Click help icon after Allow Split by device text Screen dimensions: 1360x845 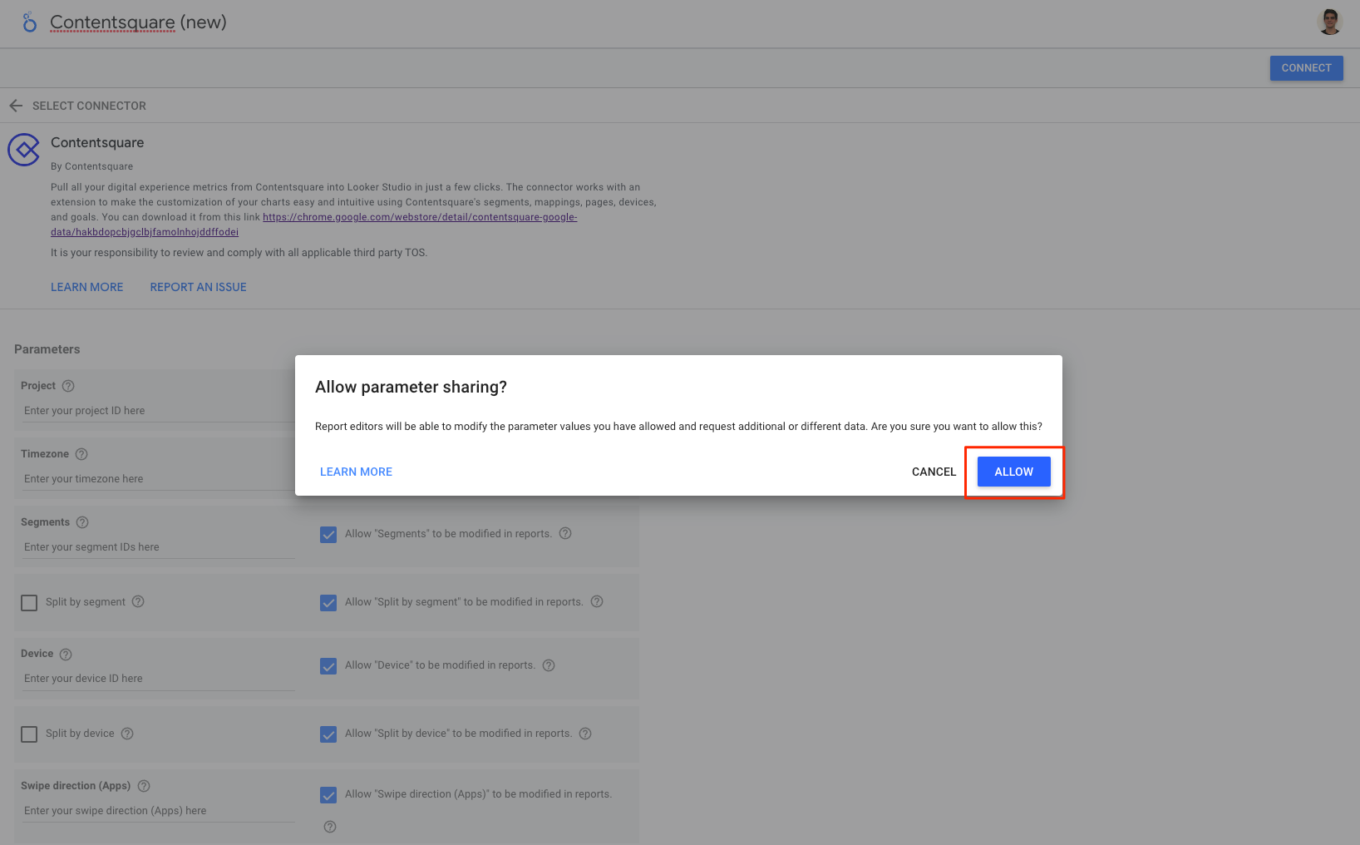585,734
